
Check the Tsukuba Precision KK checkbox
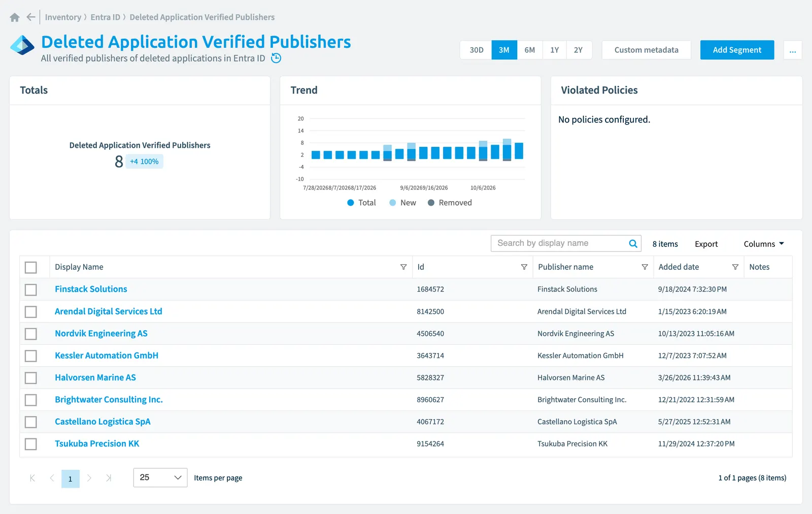pyautogui.click(x=31, y=444)
